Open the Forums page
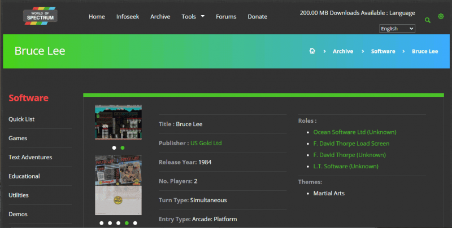The height and width of the screenshot is (228, 452). (226, 16)
